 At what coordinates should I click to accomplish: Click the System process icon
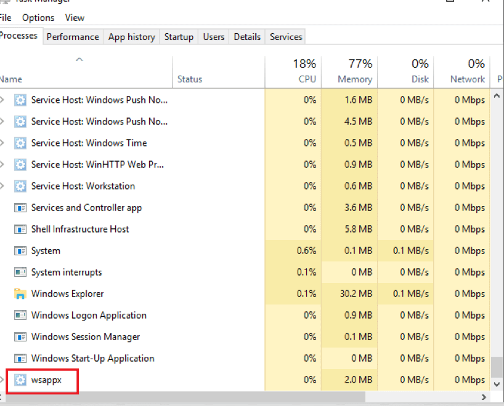point(20,251)
